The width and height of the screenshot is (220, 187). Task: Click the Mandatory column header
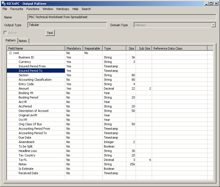click(x=74, y=48)
